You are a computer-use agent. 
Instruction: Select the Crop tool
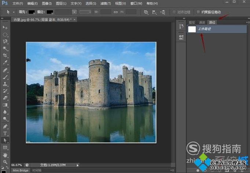(5, 55)
